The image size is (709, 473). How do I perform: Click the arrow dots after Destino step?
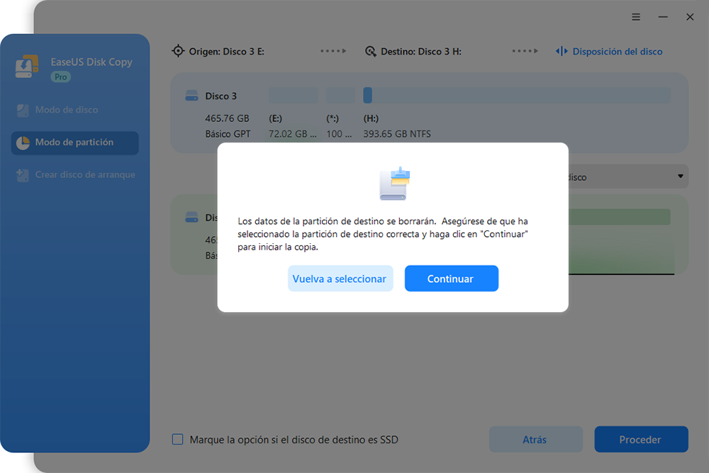click(525, 51)
